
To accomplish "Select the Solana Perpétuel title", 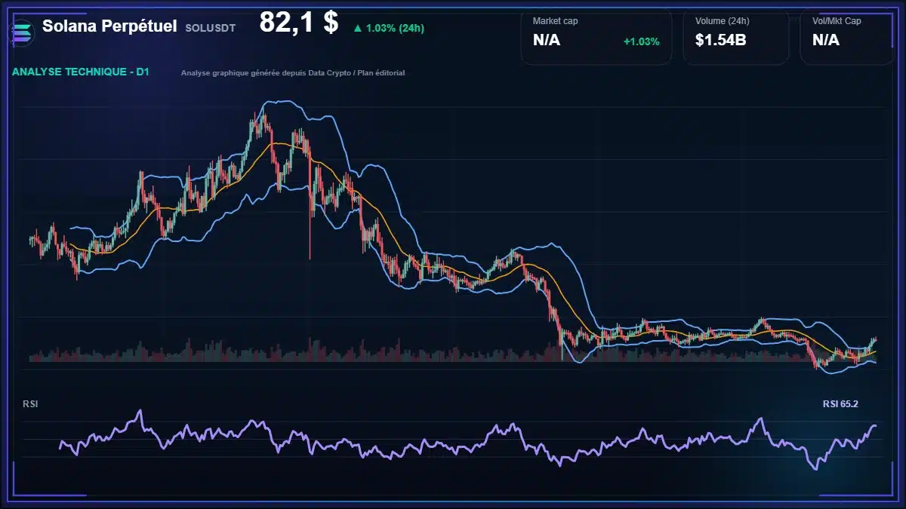I will coord(109,26).
